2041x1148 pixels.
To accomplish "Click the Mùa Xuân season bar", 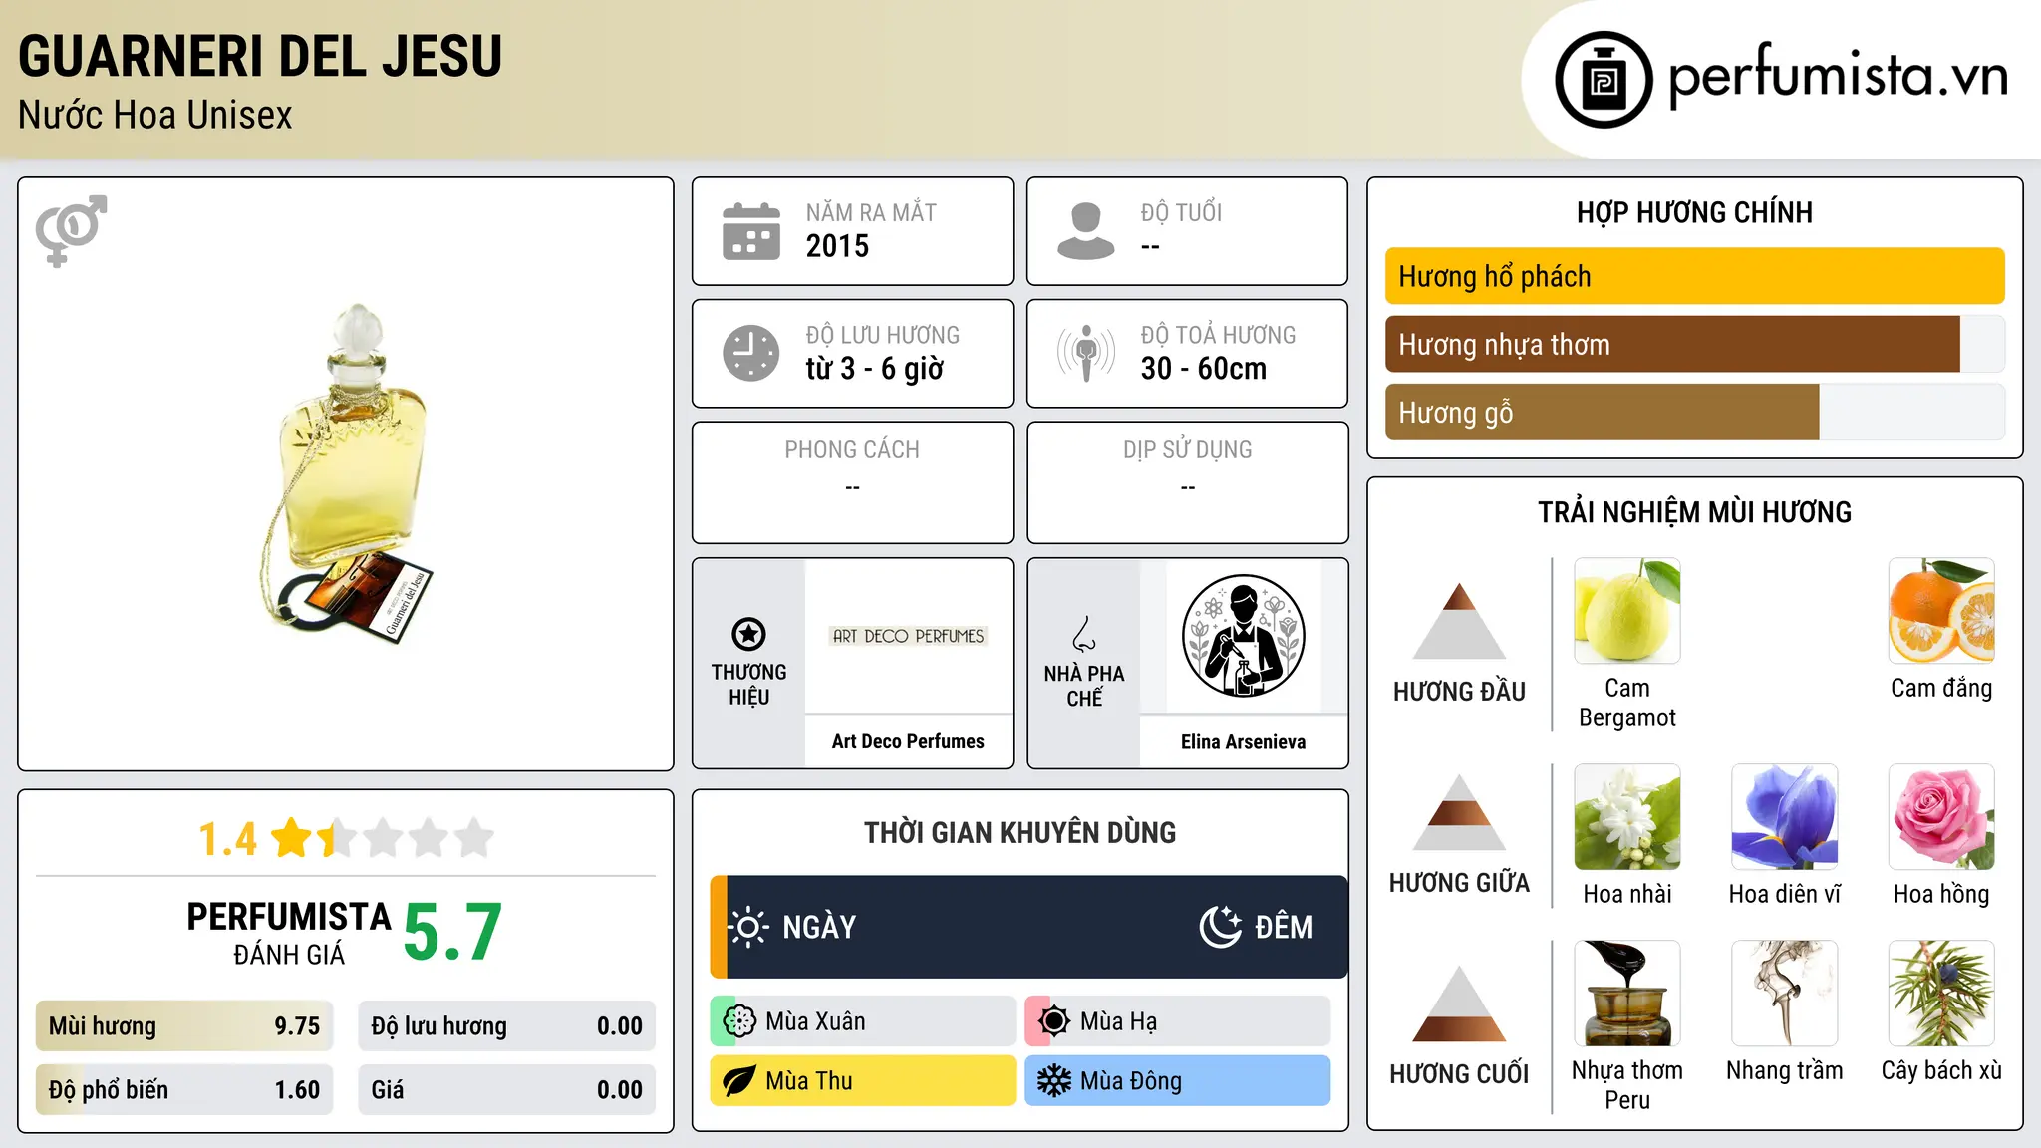I will click(863, 1021).
